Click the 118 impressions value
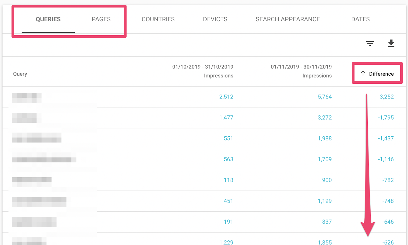Image resolution: width=408 pixels, height=245 pixels. pyautogui.click(x=228, y=180)
